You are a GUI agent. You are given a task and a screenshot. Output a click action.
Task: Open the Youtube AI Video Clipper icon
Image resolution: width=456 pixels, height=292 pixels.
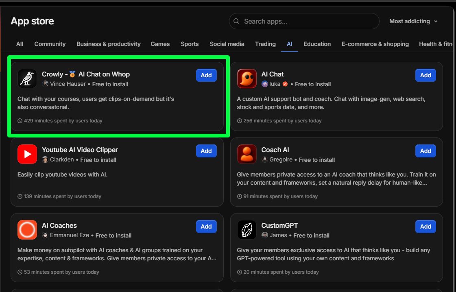[x=27, y=154]
